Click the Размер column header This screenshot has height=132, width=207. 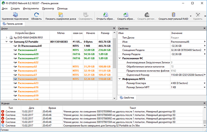coord(105,33)
